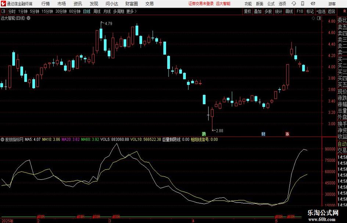The height and width of the screenshot is (223, 347).
Task: Open the 市场 menu
Action: click(62, 4)
